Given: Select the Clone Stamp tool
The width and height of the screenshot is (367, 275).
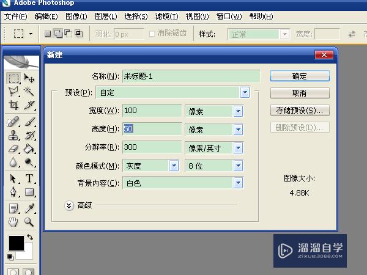Looking at the screenshot, I should click(x=13, y=135).
